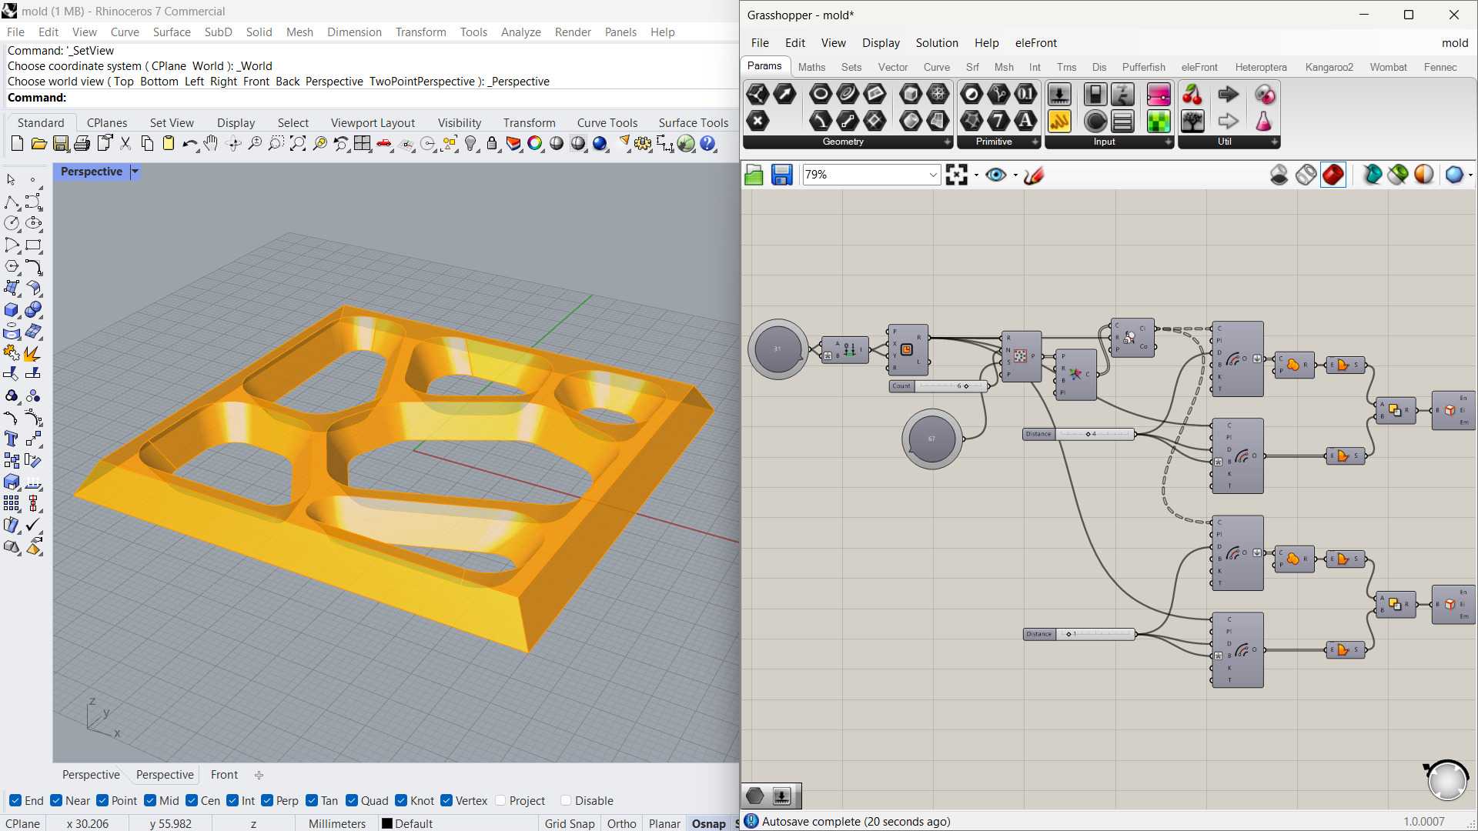This screenshot has height=831, width=1478.
Task: Open the document preview settings dropdown arrow
Action: coord(1470,175)
